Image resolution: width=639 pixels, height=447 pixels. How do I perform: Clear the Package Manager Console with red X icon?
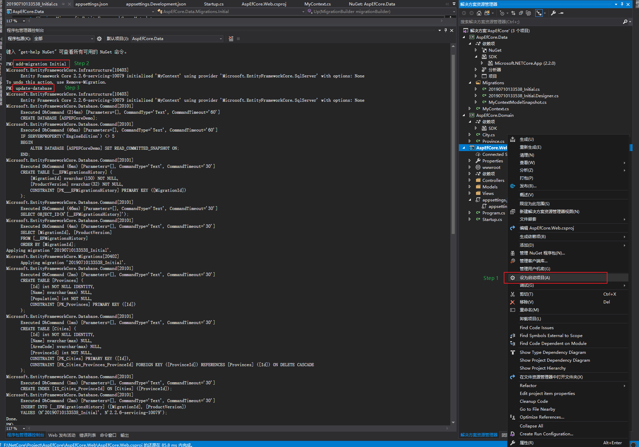[x=231, y=38]
